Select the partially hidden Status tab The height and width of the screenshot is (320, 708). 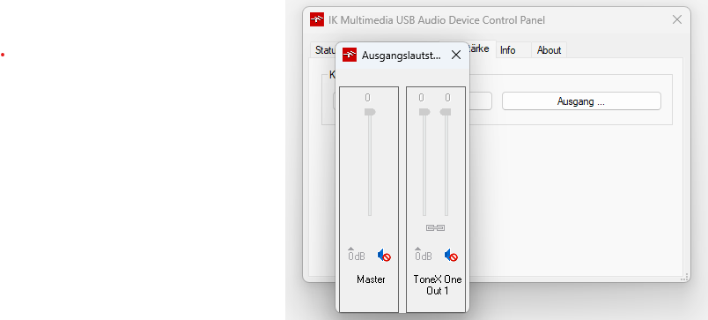tap(324, 50)
